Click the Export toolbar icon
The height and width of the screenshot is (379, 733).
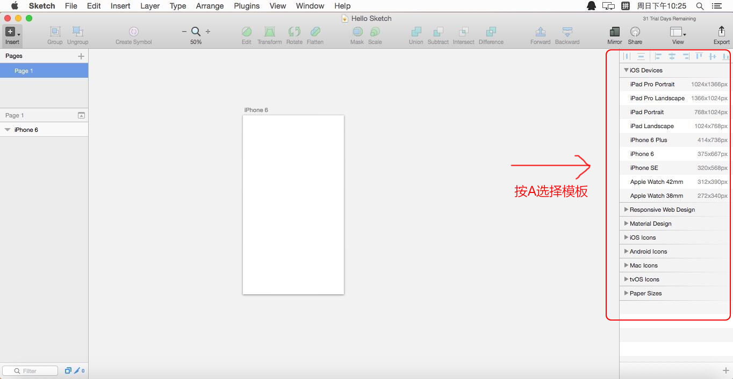point(722,32)
